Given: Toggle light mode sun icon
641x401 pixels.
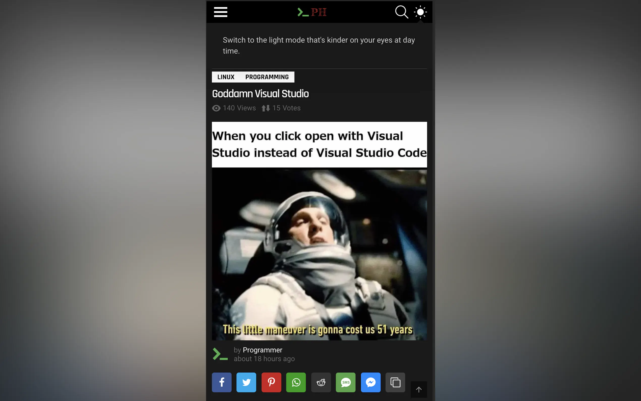Looking at the screenshot, I should 420,12.
